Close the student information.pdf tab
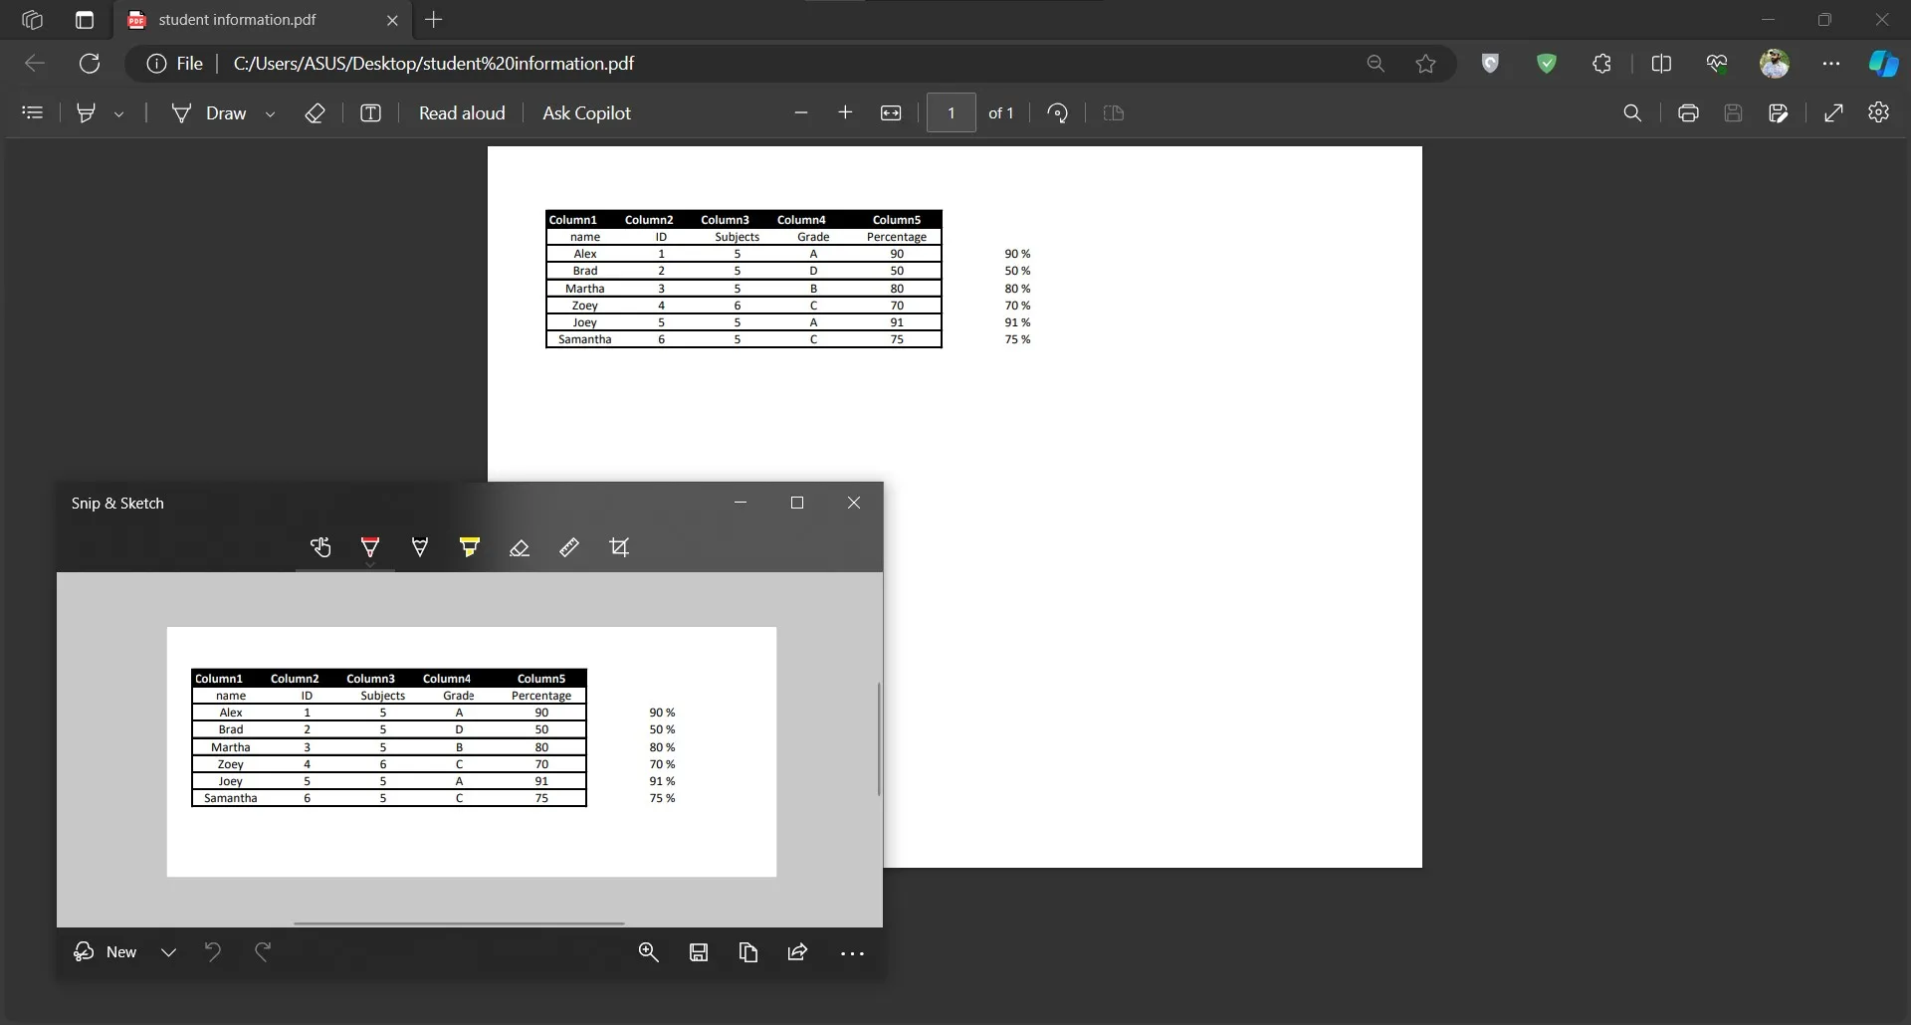1911x1025 pixels. coord(392,20)
